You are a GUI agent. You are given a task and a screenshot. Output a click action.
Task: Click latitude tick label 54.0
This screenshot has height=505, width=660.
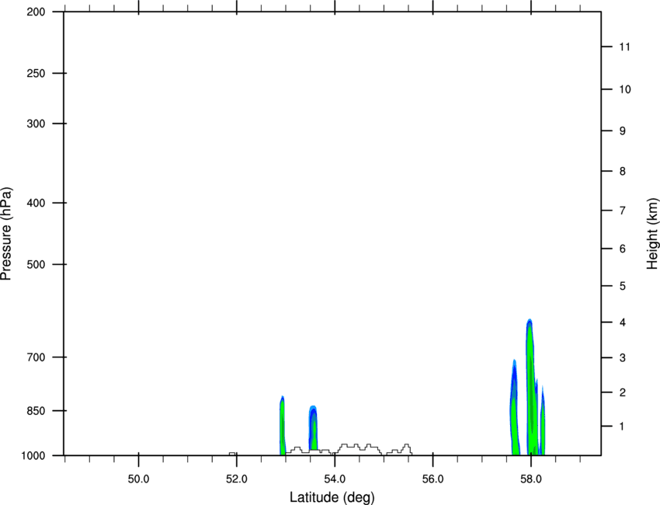(335, 479)
